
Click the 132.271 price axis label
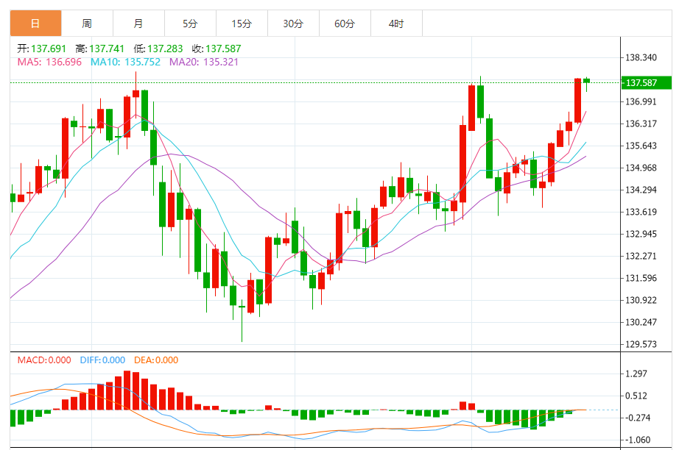(641, 256)
